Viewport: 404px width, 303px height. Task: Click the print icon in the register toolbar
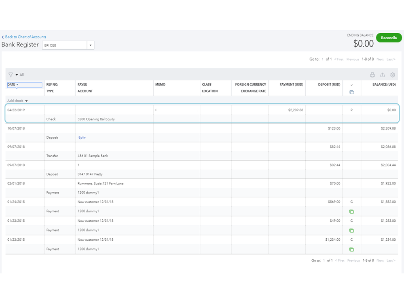point(372,75)
